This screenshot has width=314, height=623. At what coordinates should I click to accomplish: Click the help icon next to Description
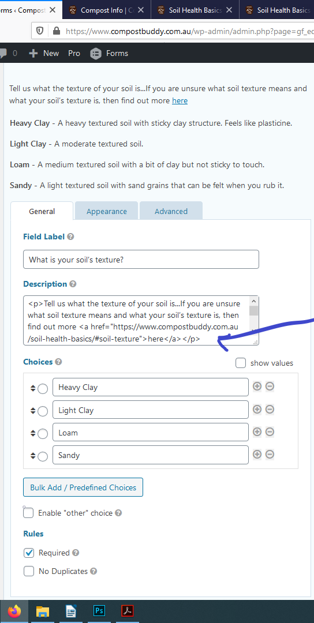[x=73, y=284]
